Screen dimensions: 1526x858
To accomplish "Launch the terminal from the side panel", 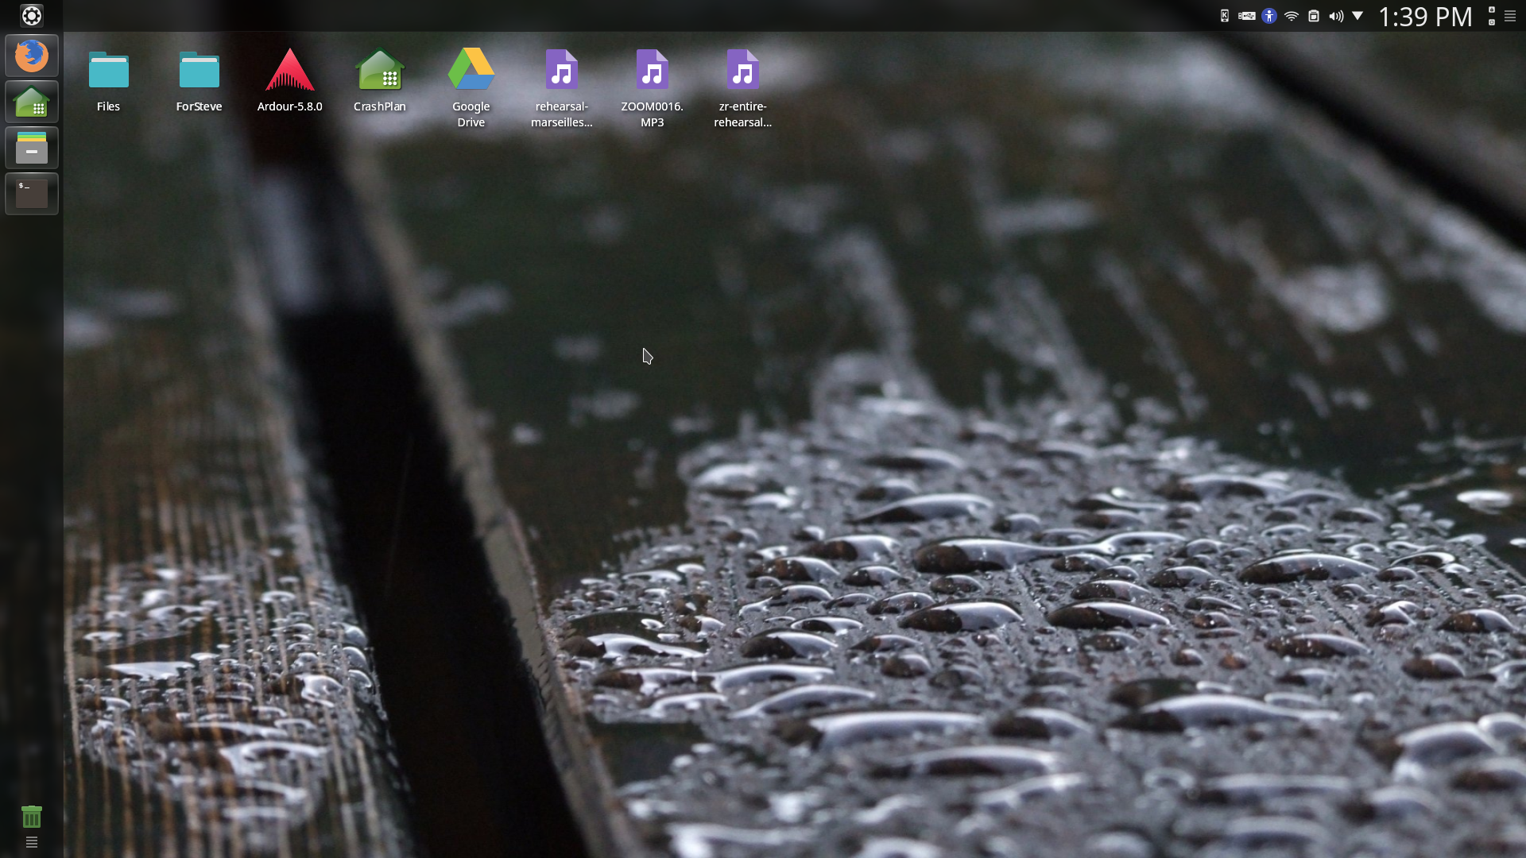I will (x=32, y=194).
